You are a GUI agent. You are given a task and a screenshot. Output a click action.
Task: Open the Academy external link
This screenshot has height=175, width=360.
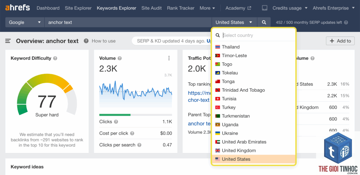pos(238,8)
